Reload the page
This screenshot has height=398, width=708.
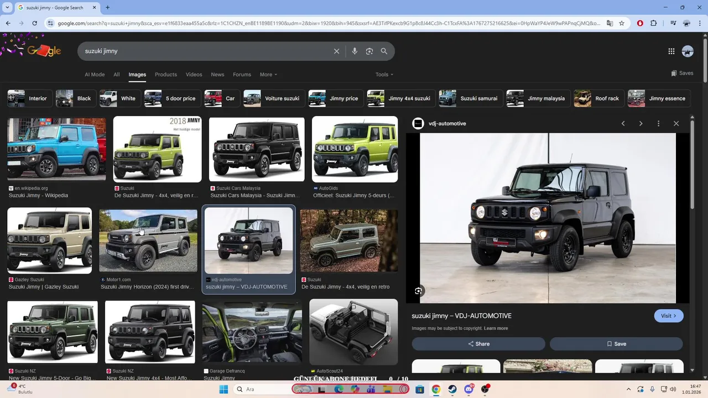[34, 23]
